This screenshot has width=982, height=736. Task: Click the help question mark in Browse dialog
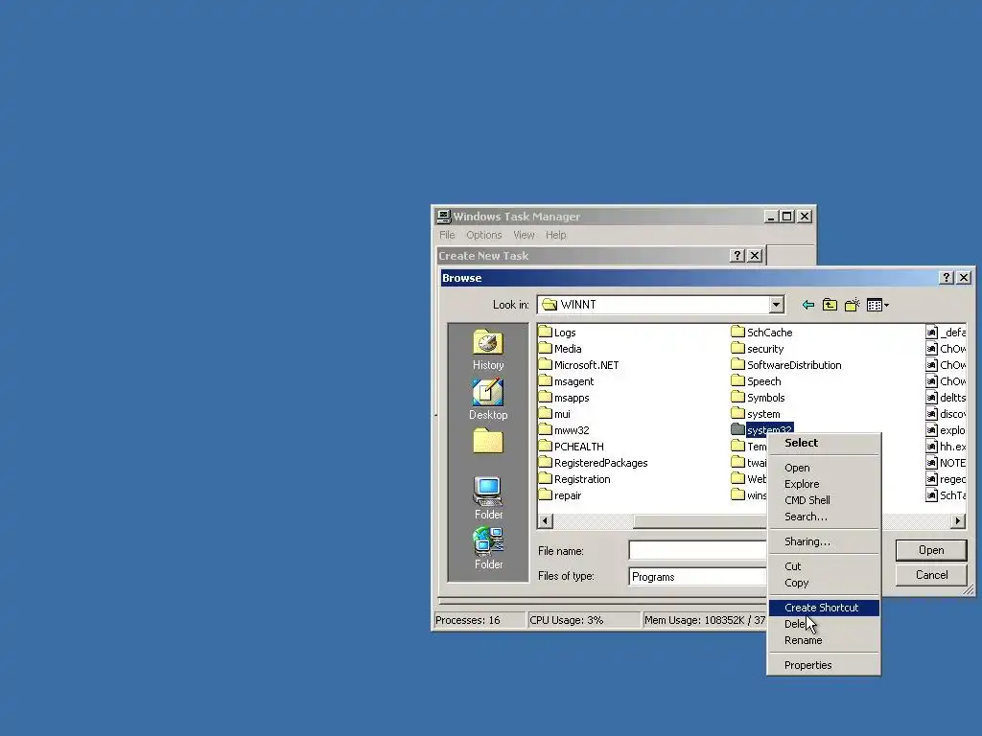pos(947,278)
